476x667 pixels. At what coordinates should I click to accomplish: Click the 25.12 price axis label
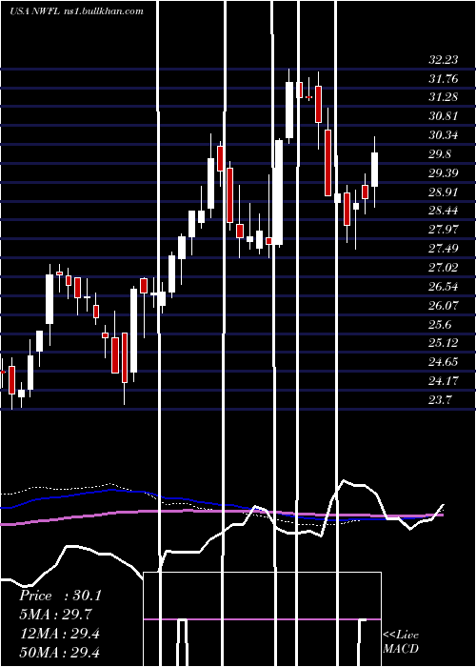click(444, 343)
